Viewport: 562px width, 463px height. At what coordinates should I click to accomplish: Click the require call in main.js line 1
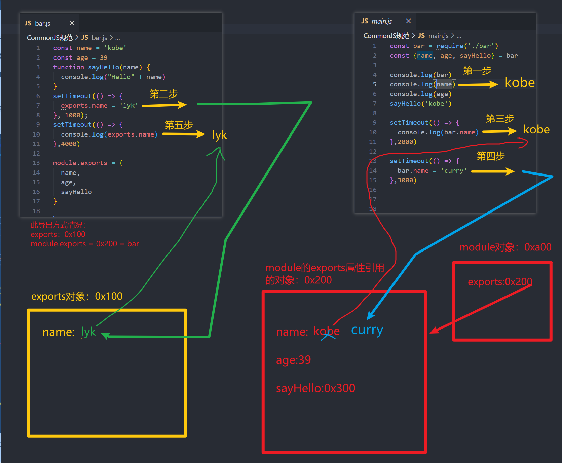(450, 46)
